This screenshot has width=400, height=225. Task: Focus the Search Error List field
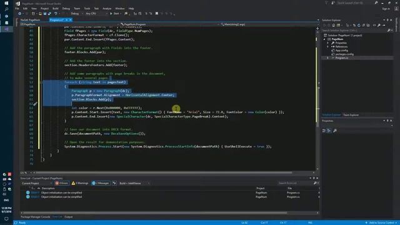[296, 183]
